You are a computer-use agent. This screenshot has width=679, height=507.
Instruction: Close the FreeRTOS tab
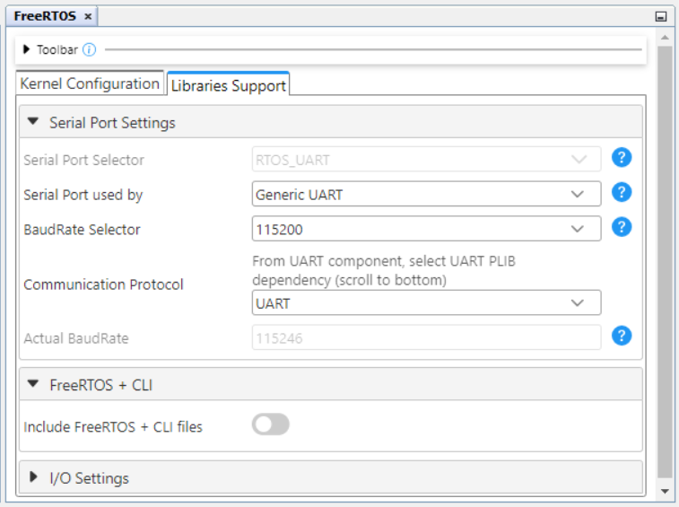[88, 16]
